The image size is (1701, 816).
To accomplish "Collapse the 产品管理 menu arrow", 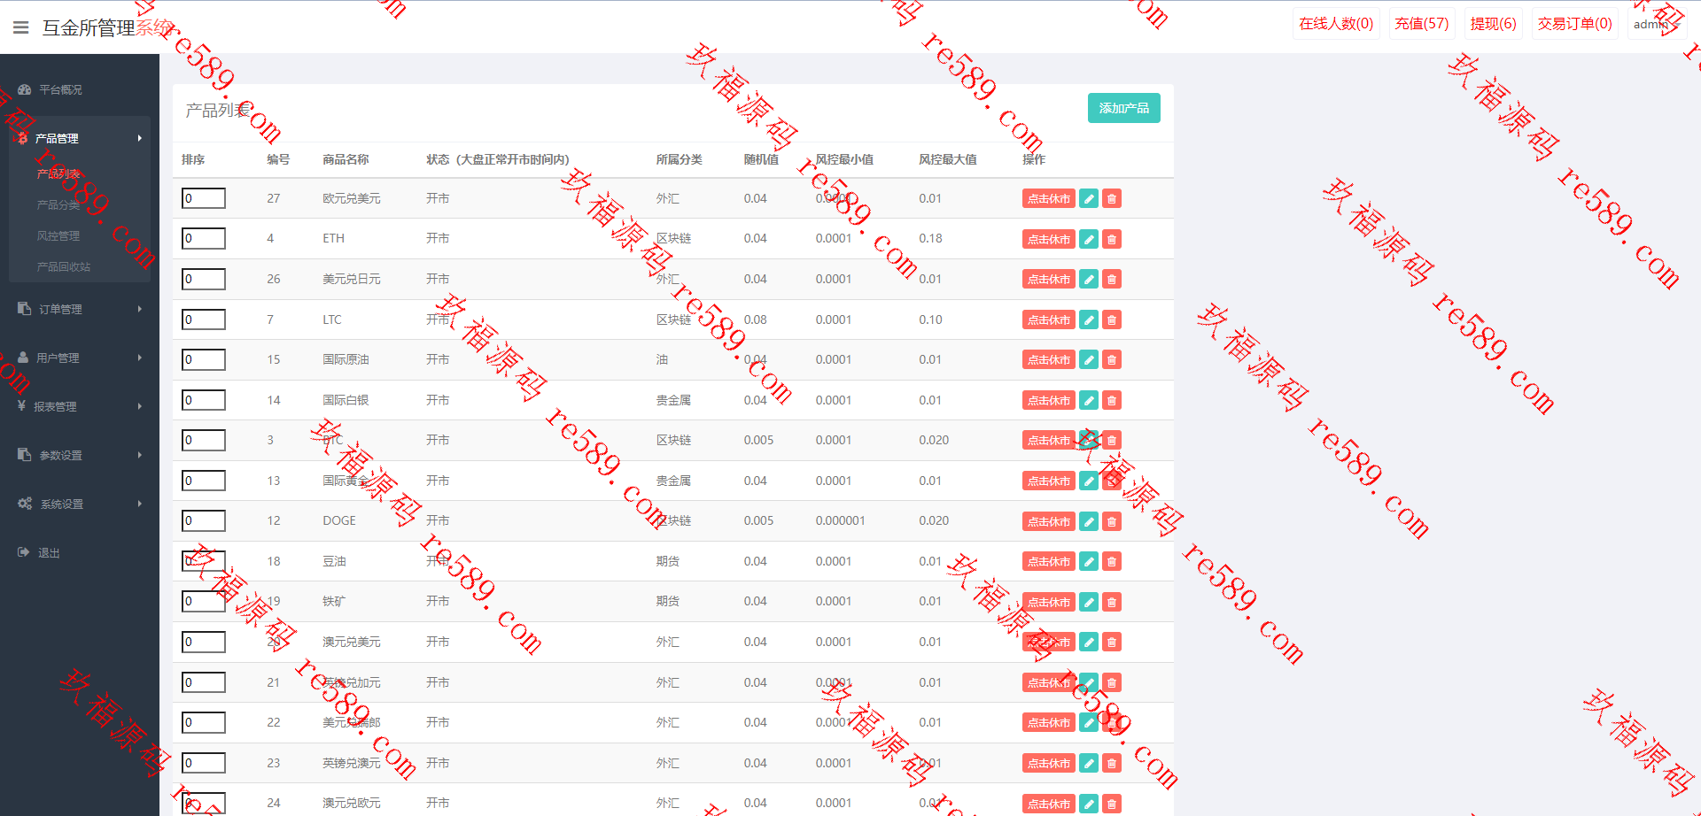I will coord(139,138).
